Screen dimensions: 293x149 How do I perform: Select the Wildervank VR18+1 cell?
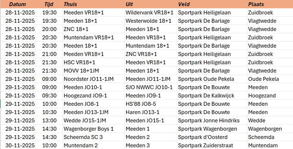click(150, 12)
